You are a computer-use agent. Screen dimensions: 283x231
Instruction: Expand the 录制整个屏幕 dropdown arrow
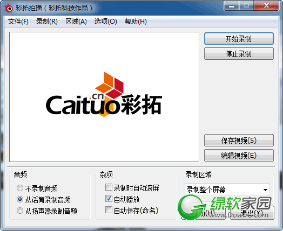click(x=265, y=190)
